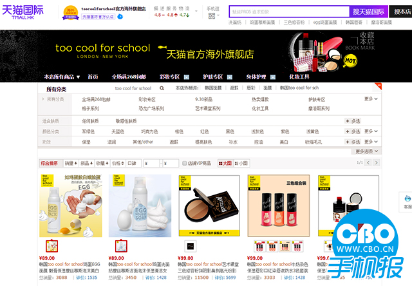Open the 首页 nav tab

click(93, 77)
